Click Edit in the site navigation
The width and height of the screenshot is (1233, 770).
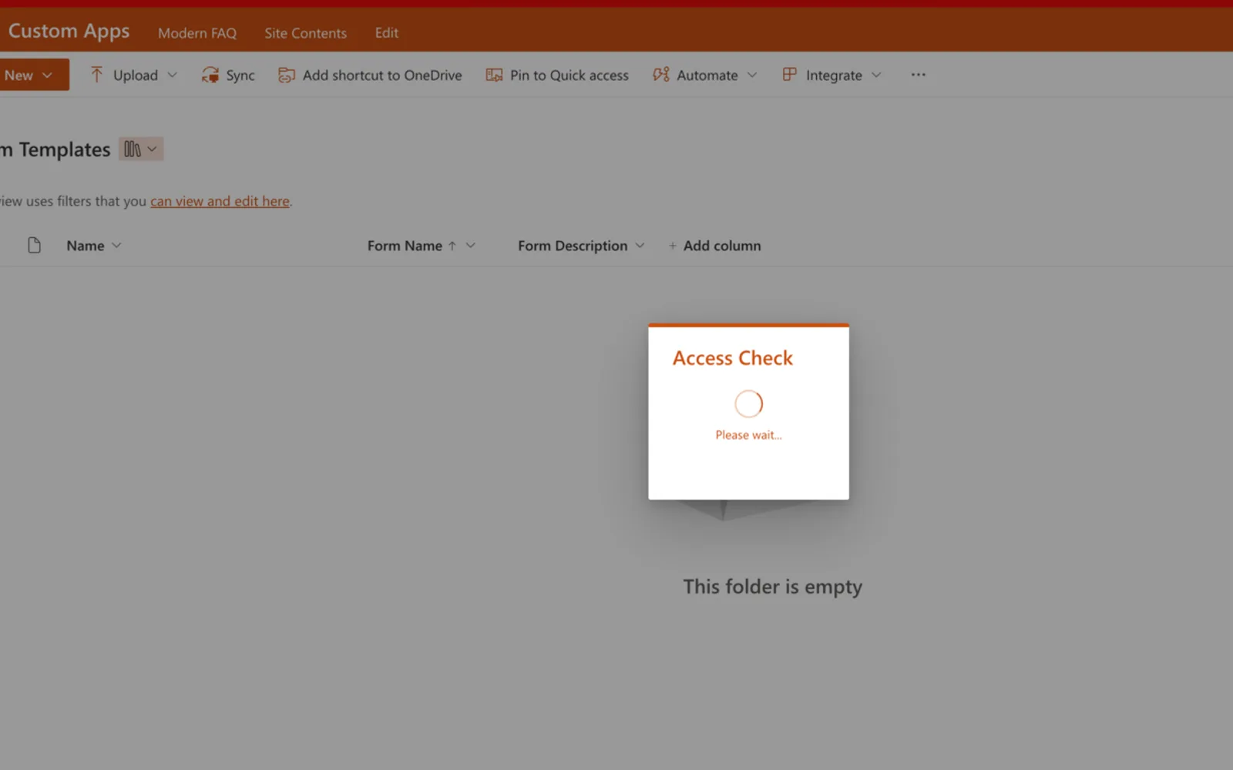pyautogui.click(x=387, y=33)
